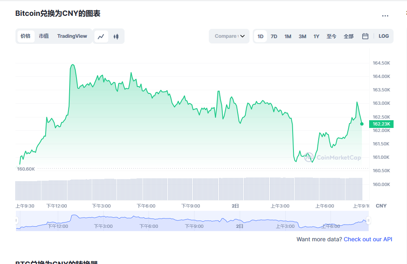The image size is (407, 264).
Task: Click the three-dot more options icon
Action: coord(385,15)
